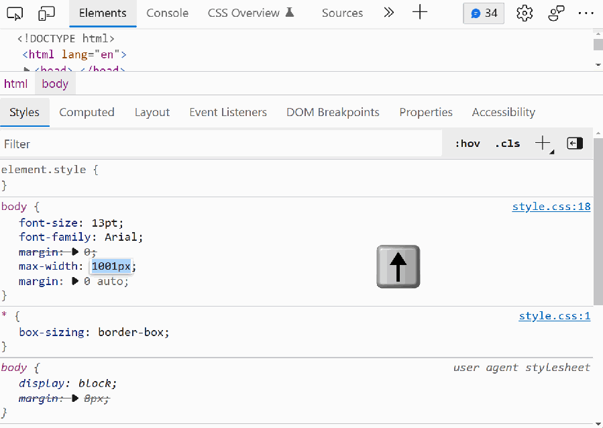Switch to the Elements tab
The height and width of the screenshot is (428, 603).
click(x=103, y=13)
